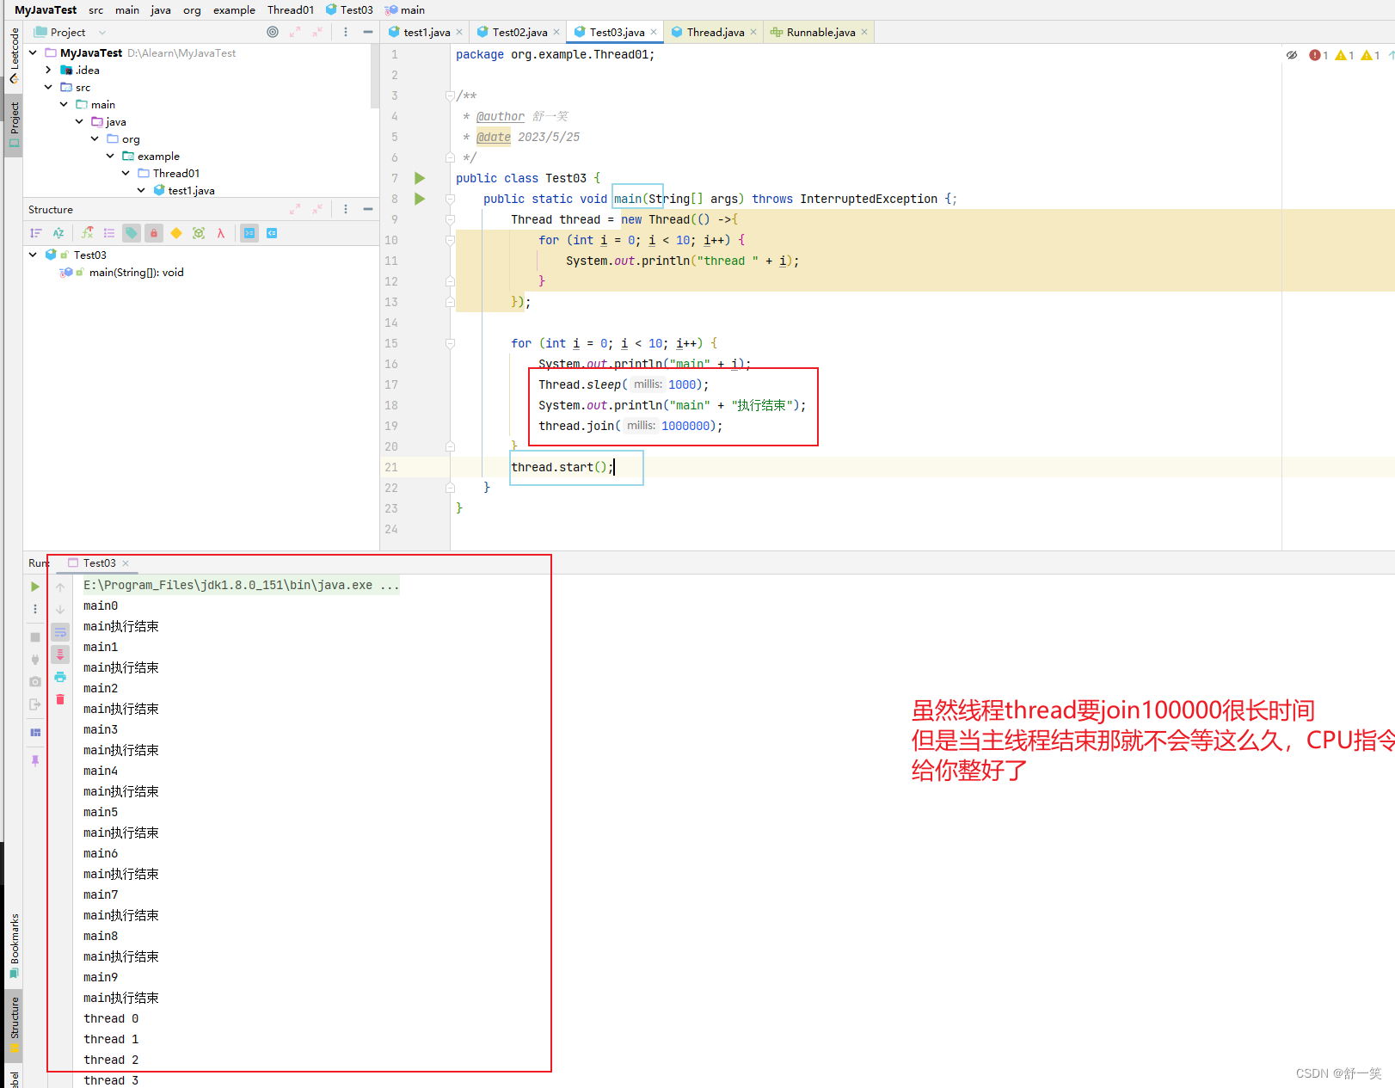The height and width of the screenshot is (1088, 1395).
Task: Click the java.exe command line in console
Action: [241, 585]
